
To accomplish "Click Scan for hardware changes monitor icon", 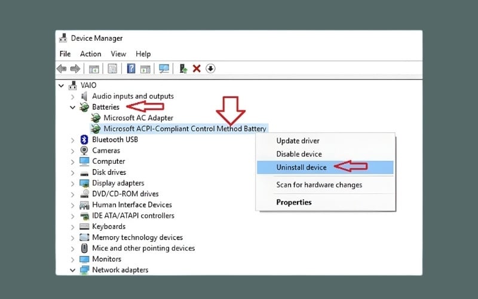I will [164, 69].
